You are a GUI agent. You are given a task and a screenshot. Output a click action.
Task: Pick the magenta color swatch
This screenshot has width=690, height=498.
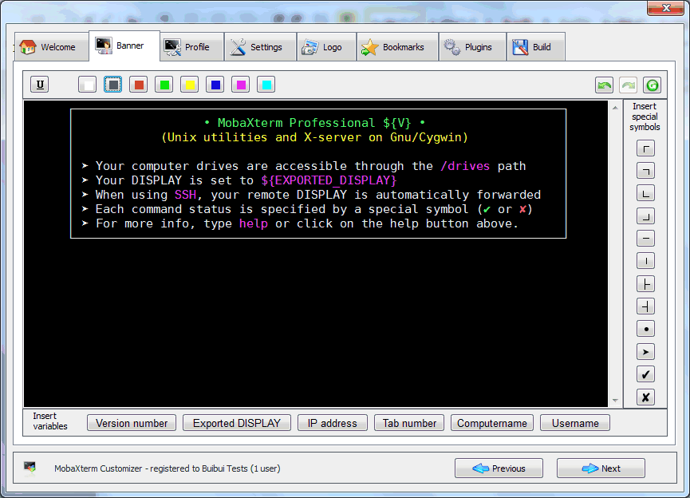pos(241,85)
